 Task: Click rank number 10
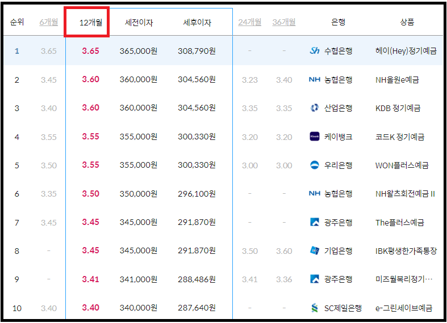coord(17,308)
